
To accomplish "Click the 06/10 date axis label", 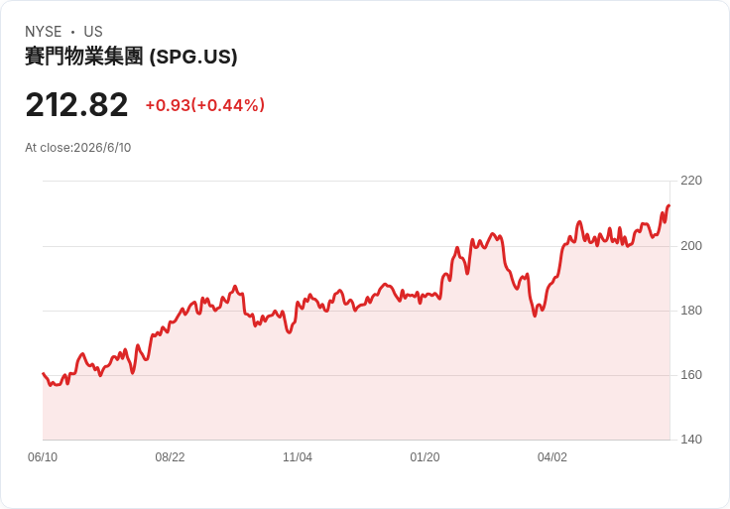I will (43, 457).
